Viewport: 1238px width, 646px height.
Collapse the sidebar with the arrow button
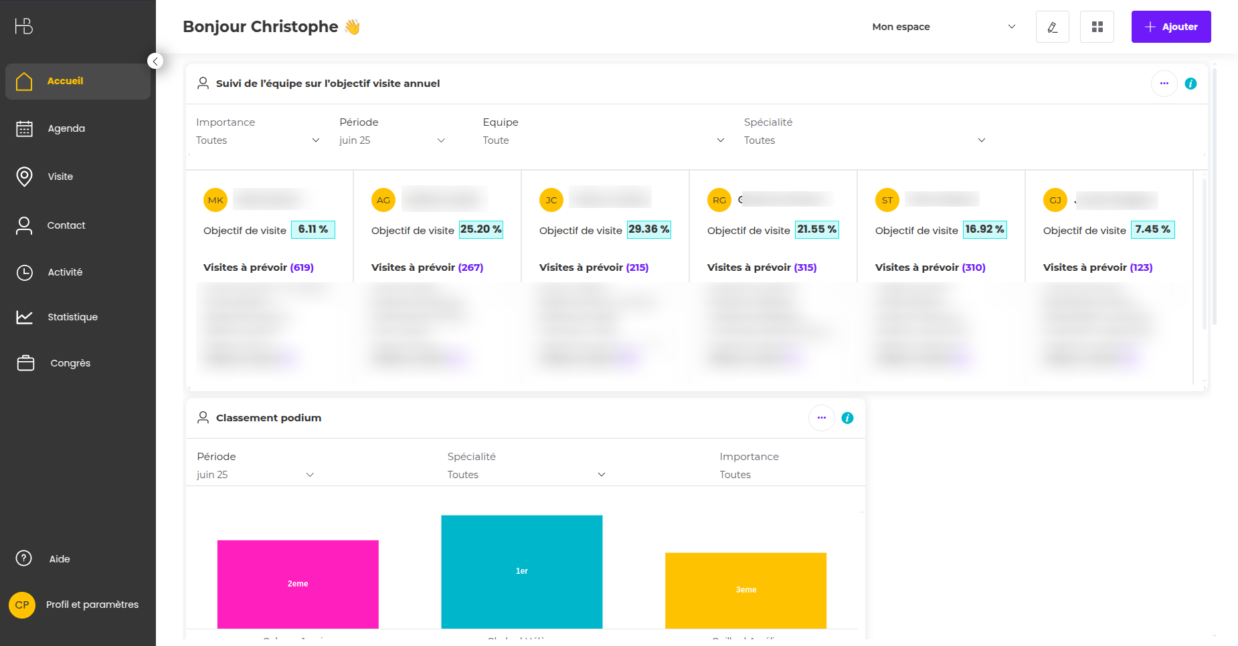coord(155,62)
